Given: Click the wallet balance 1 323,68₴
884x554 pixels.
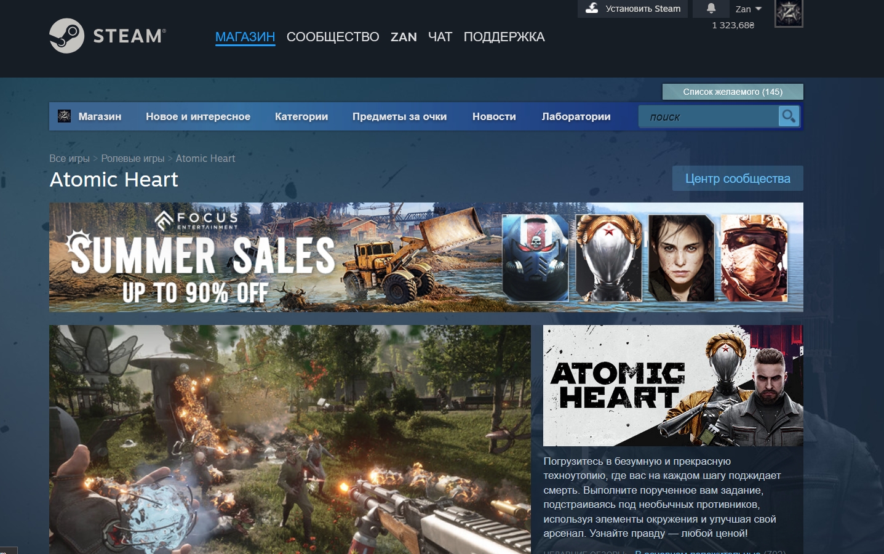Looking at the screenshot, I should 733,25.
